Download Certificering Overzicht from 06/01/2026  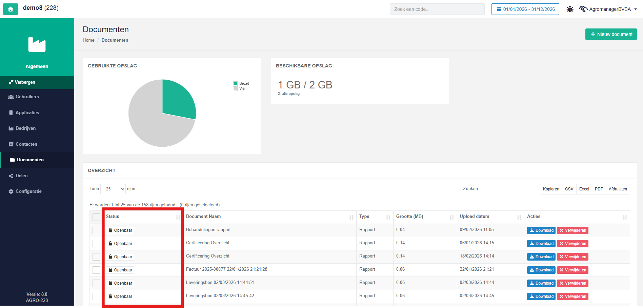(541, 244)
